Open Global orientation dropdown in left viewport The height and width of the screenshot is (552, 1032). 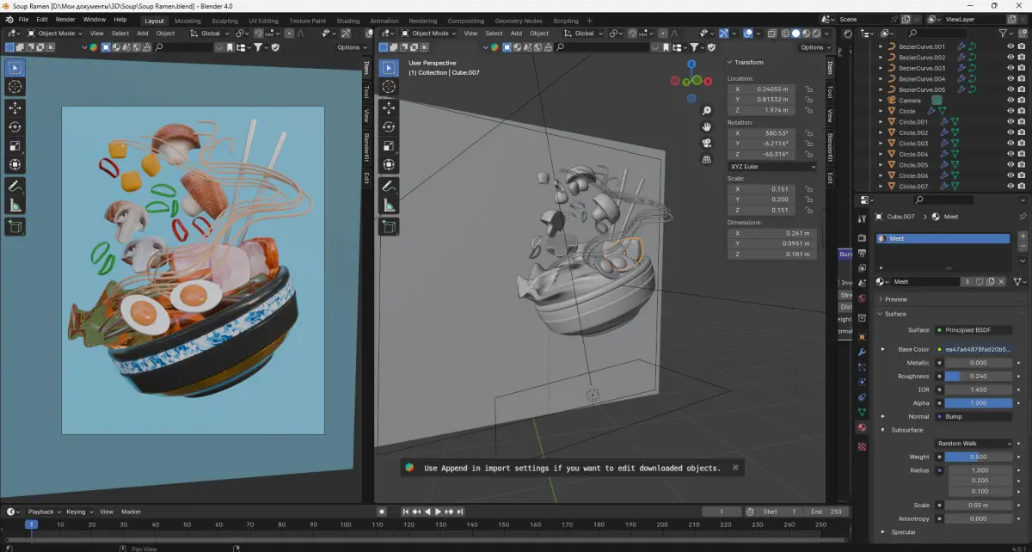(208, 34)
